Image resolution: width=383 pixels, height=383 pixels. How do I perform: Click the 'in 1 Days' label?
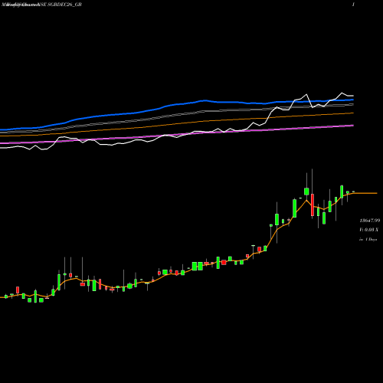(x=368, y=240)
